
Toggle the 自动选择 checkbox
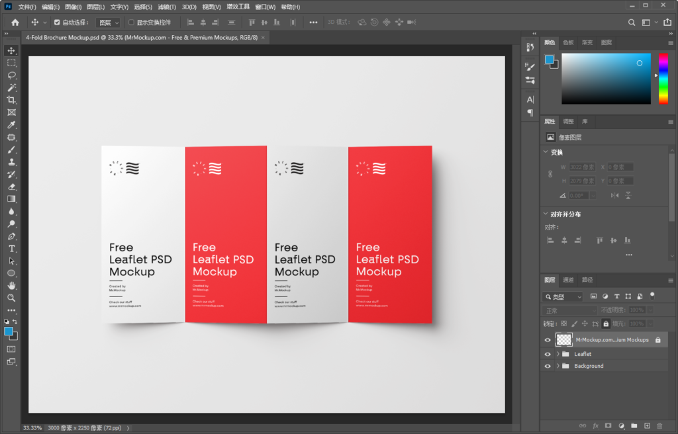[x=57, y=22]
